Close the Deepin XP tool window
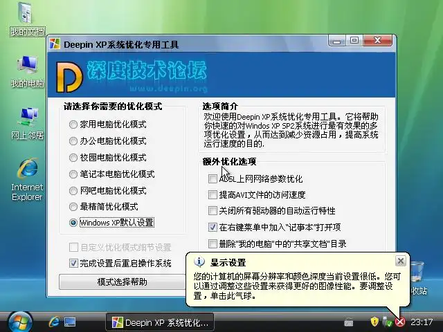This screenshot has height=332, width=443. tap(378, 40)
